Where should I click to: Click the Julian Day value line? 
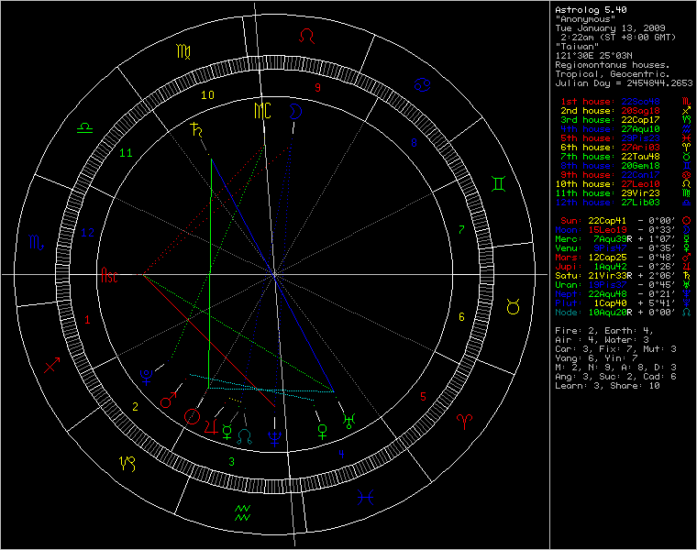[624, 82]
